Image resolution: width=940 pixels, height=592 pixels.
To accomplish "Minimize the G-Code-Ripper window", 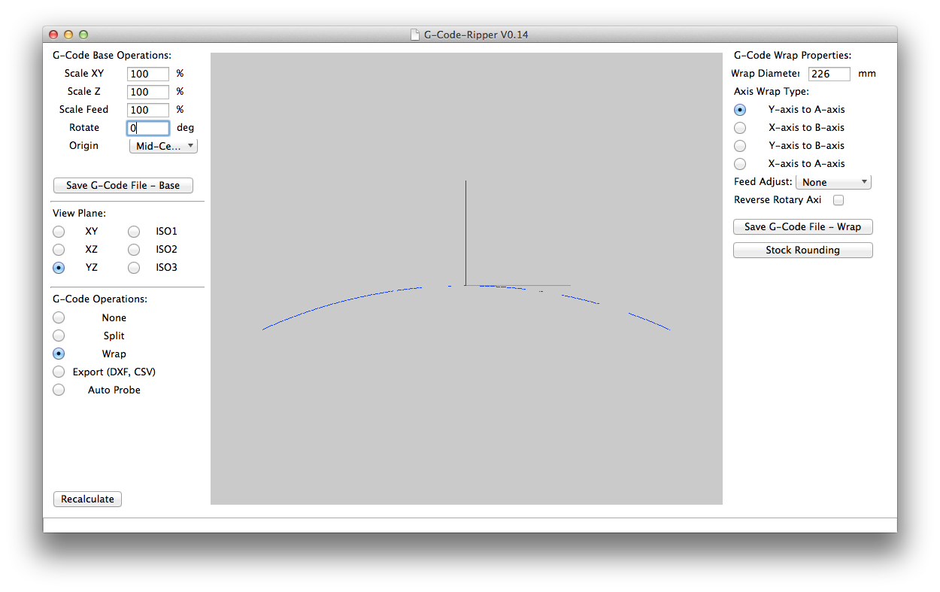I will pyautogui.click(x=68, y=35).
